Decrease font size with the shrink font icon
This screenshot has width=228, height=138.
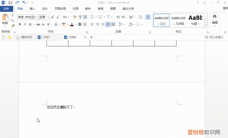[x=58, y=17]
